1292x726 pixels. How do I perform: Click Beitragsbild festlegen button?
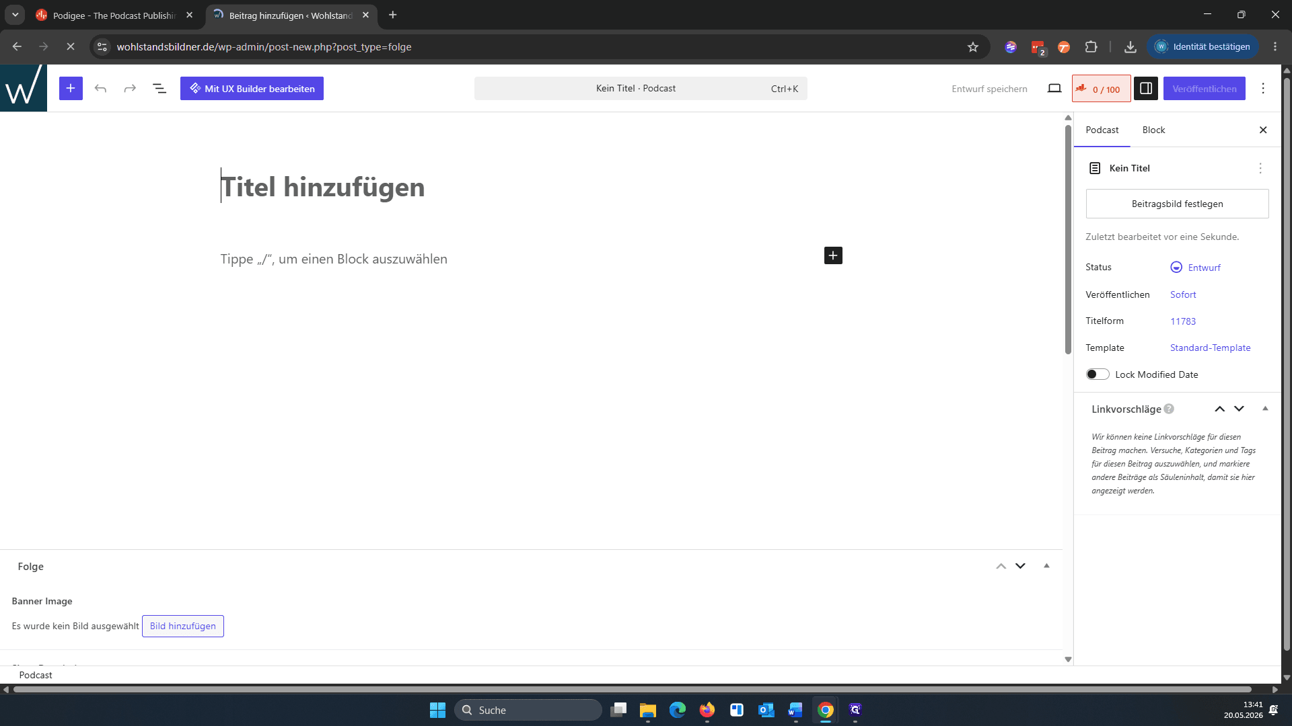click(1177, 204)
